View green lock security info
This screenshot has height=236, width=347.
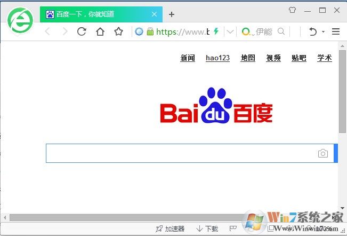click(x=150, y=32)
